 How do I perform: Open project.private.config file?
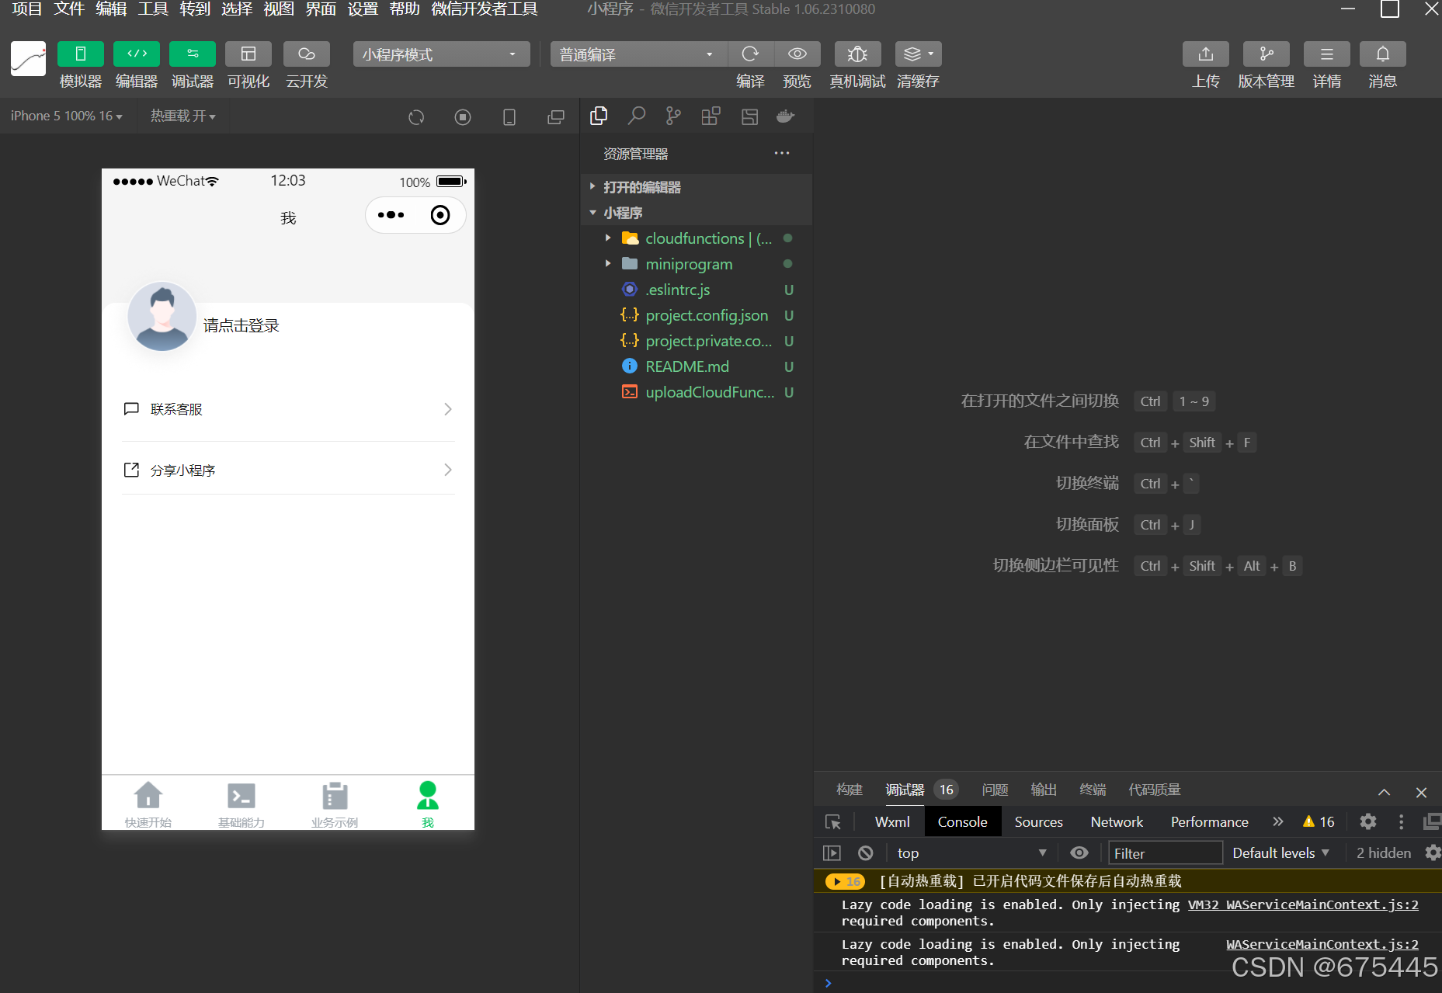pos(697,341)
